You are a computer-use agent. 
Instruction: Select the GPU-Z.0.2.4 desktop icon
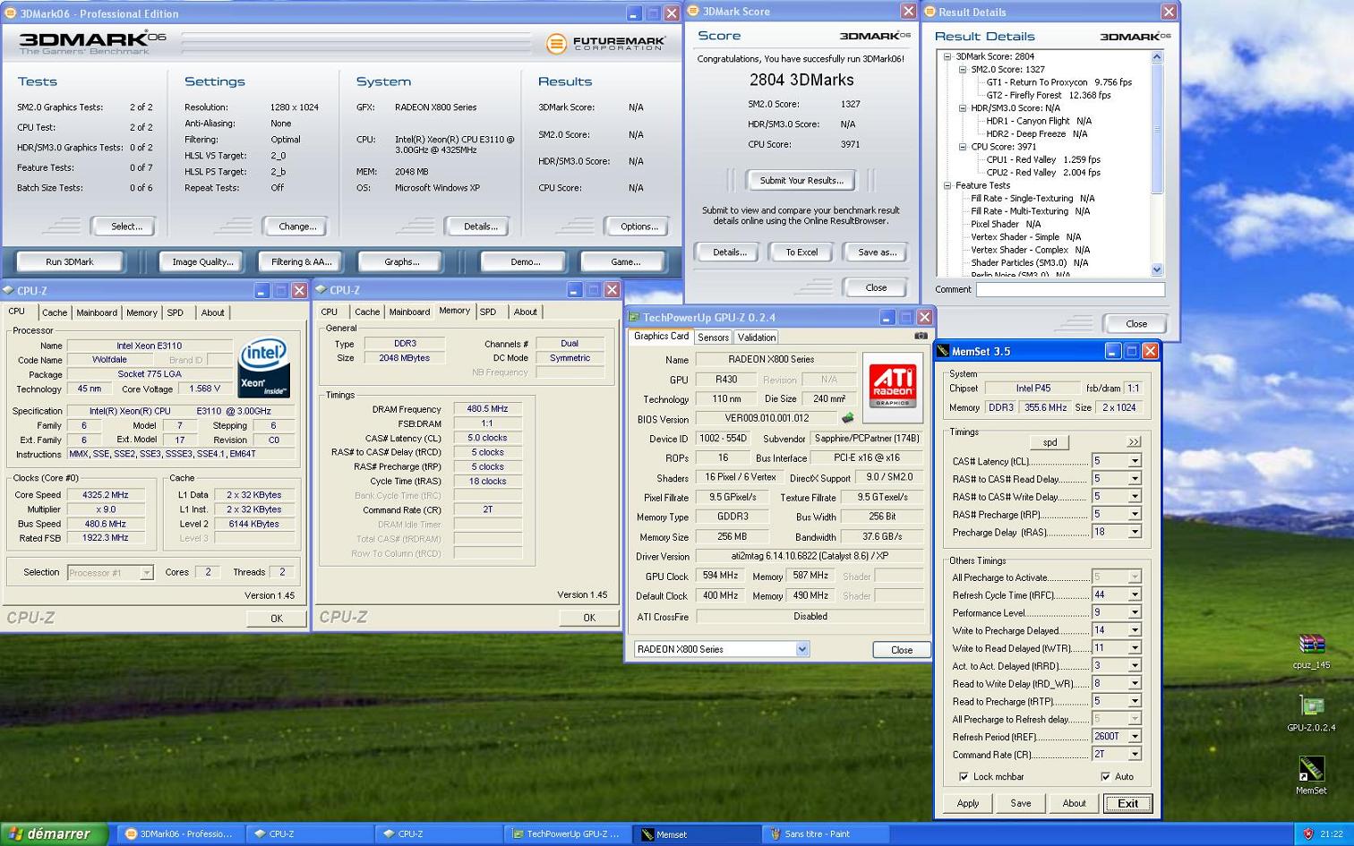(1311, 706)
